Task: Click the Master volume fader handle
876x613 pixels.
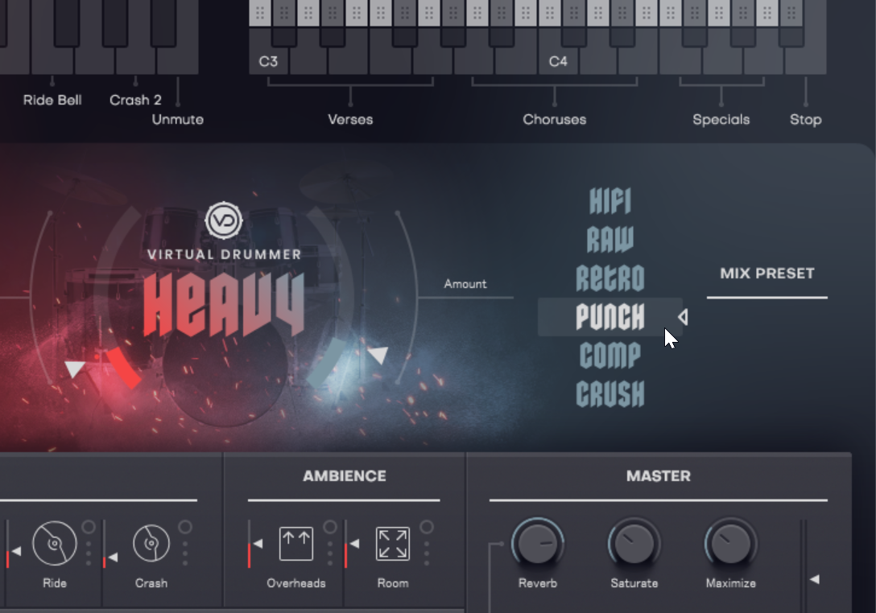Action: point(815,579)
